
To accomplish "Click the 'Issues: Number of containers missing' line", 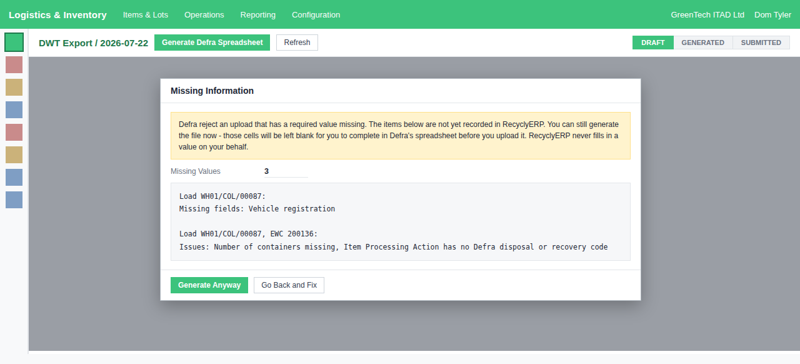I will pos(393,246).
